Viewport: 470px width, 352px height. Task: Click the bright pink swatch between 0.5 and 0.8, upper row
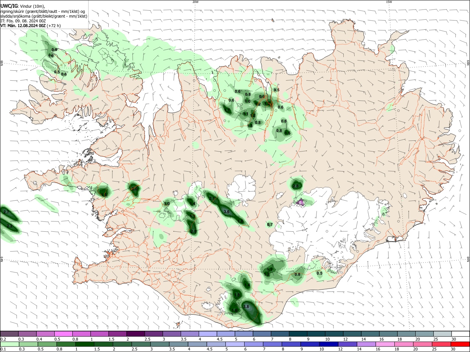[63, 334]
